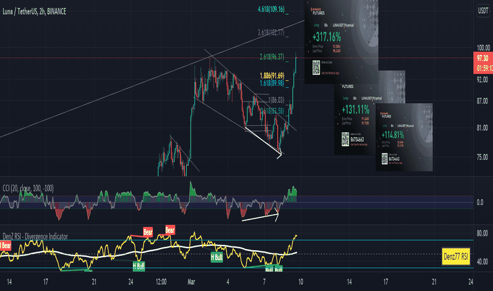Click the 100.00 price axis label
This screenshot has width=493, height=291.
coord(483,48)
